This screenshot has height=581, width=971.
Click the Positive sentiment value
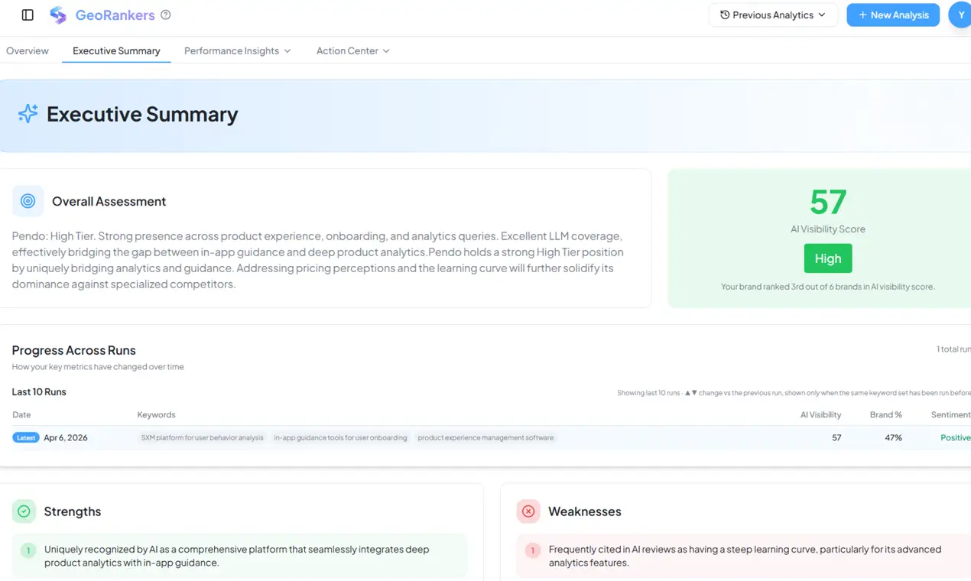coord(956,438)
